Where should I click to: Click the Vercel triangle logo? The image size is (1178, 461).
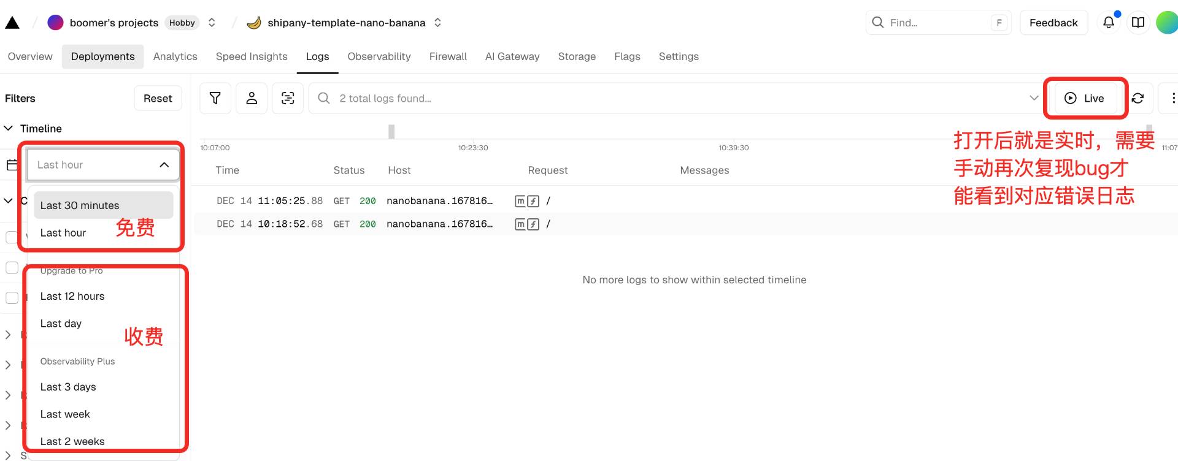pos(12,23)
